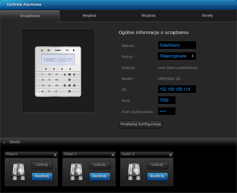Image resolution: width=237 pixels, height=193 pixels.
Task: Click the Satel 1 siren icon
Action: tap(76, 172)
